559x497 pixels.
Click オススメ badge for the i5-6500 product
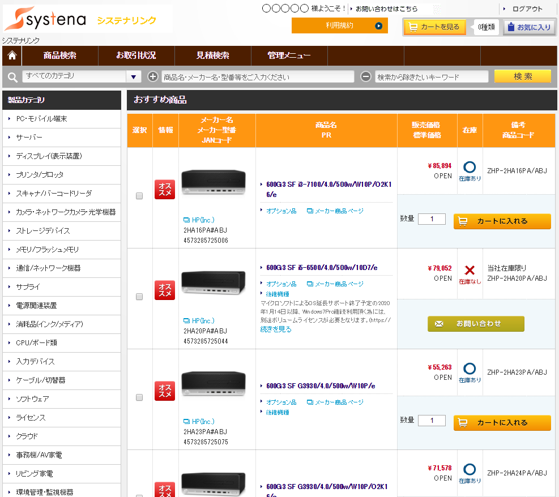click(165, 290)
